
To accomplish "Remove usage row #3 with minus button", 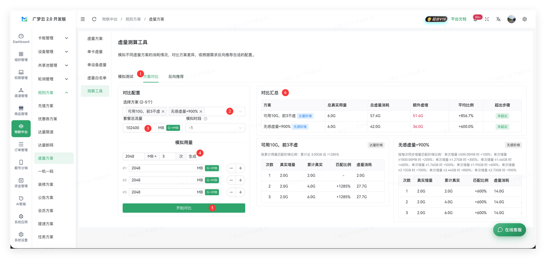I will click(231, 192).
